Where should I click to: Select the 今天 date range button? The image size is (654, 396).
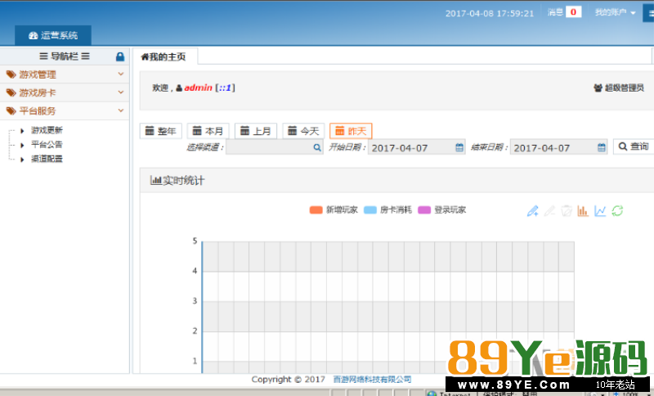pos(303,131)
